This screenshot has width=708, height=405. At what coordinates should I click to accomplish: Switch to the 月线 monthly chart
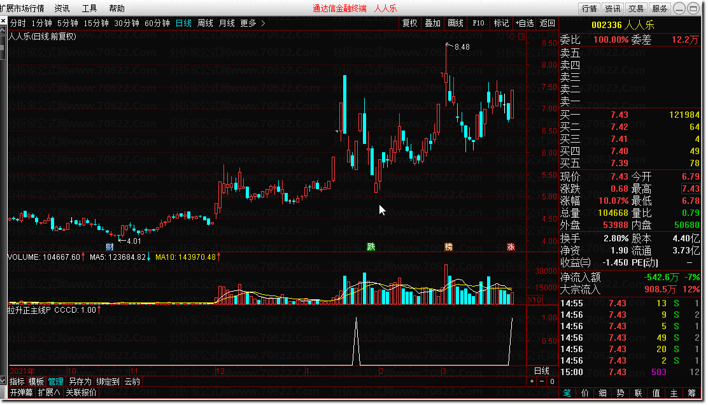(x=227, y=23)
